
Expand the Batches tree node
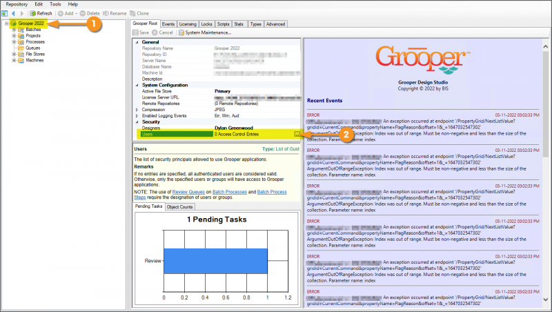[14, 30]
